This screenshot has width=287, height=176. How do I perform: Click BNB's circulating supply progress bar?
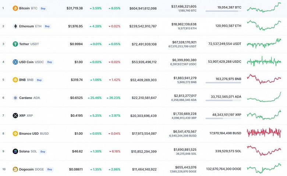click(x=223, y=82)
